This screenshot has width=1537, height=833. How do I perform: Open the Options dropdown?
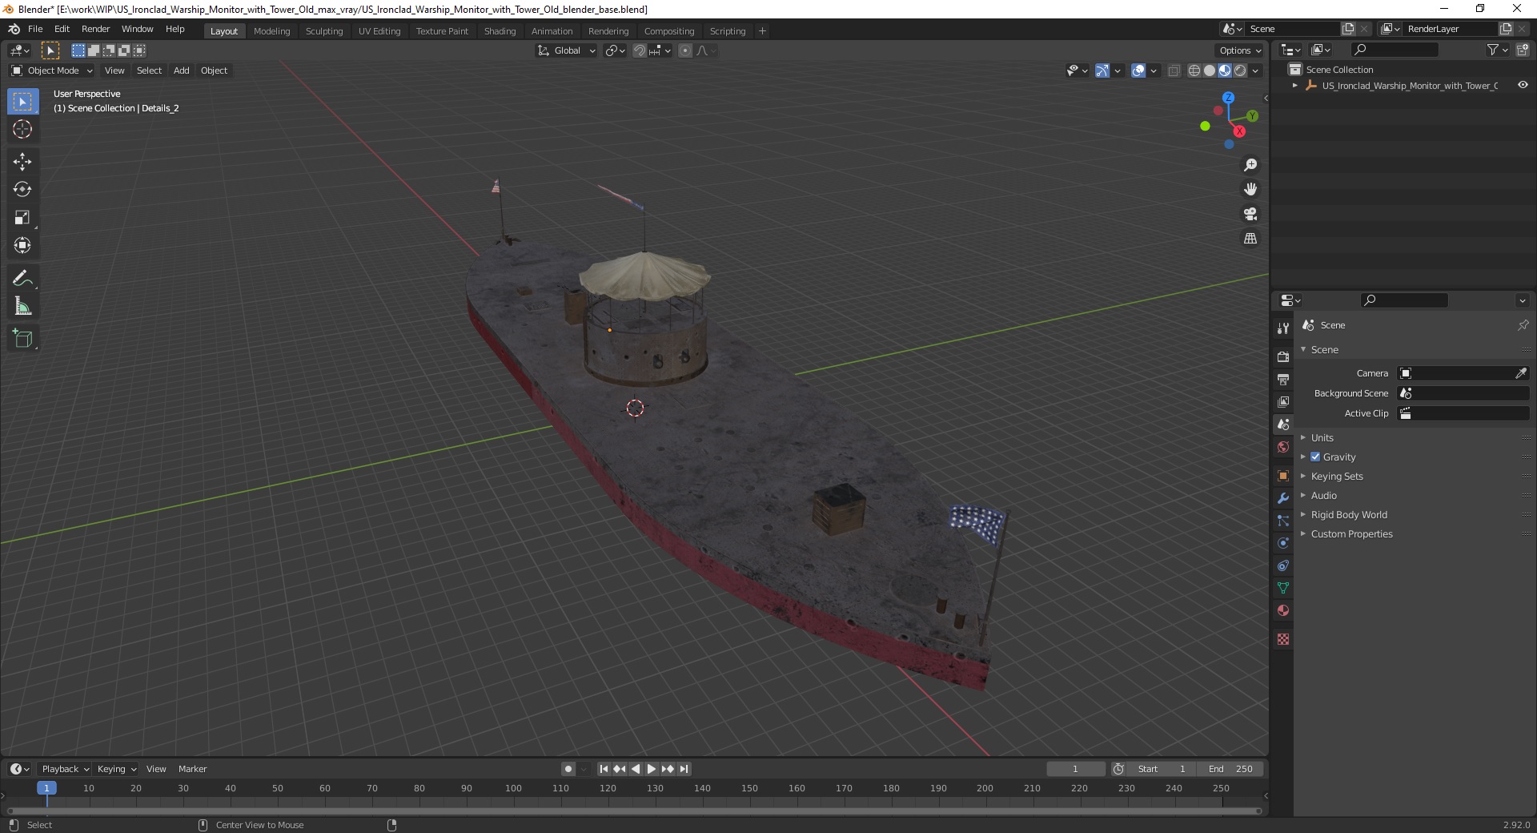(1240, 50)
